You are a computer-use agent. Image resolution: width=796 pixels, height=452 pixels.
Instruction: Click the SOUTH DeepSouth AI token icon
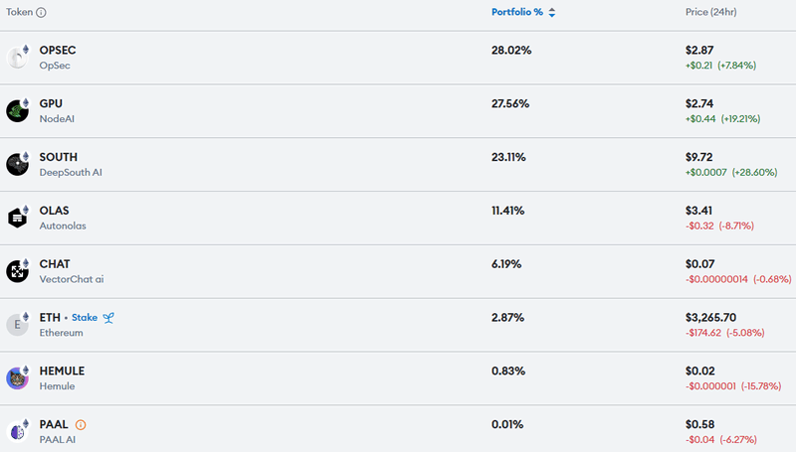point(17,164)
